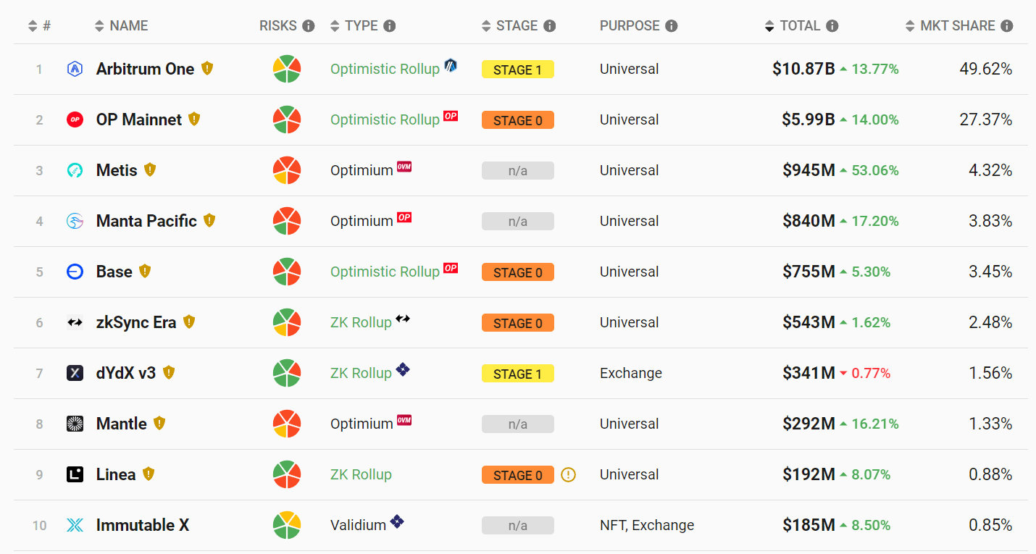Click the Arbitrum One logo icon

[75, 70]
